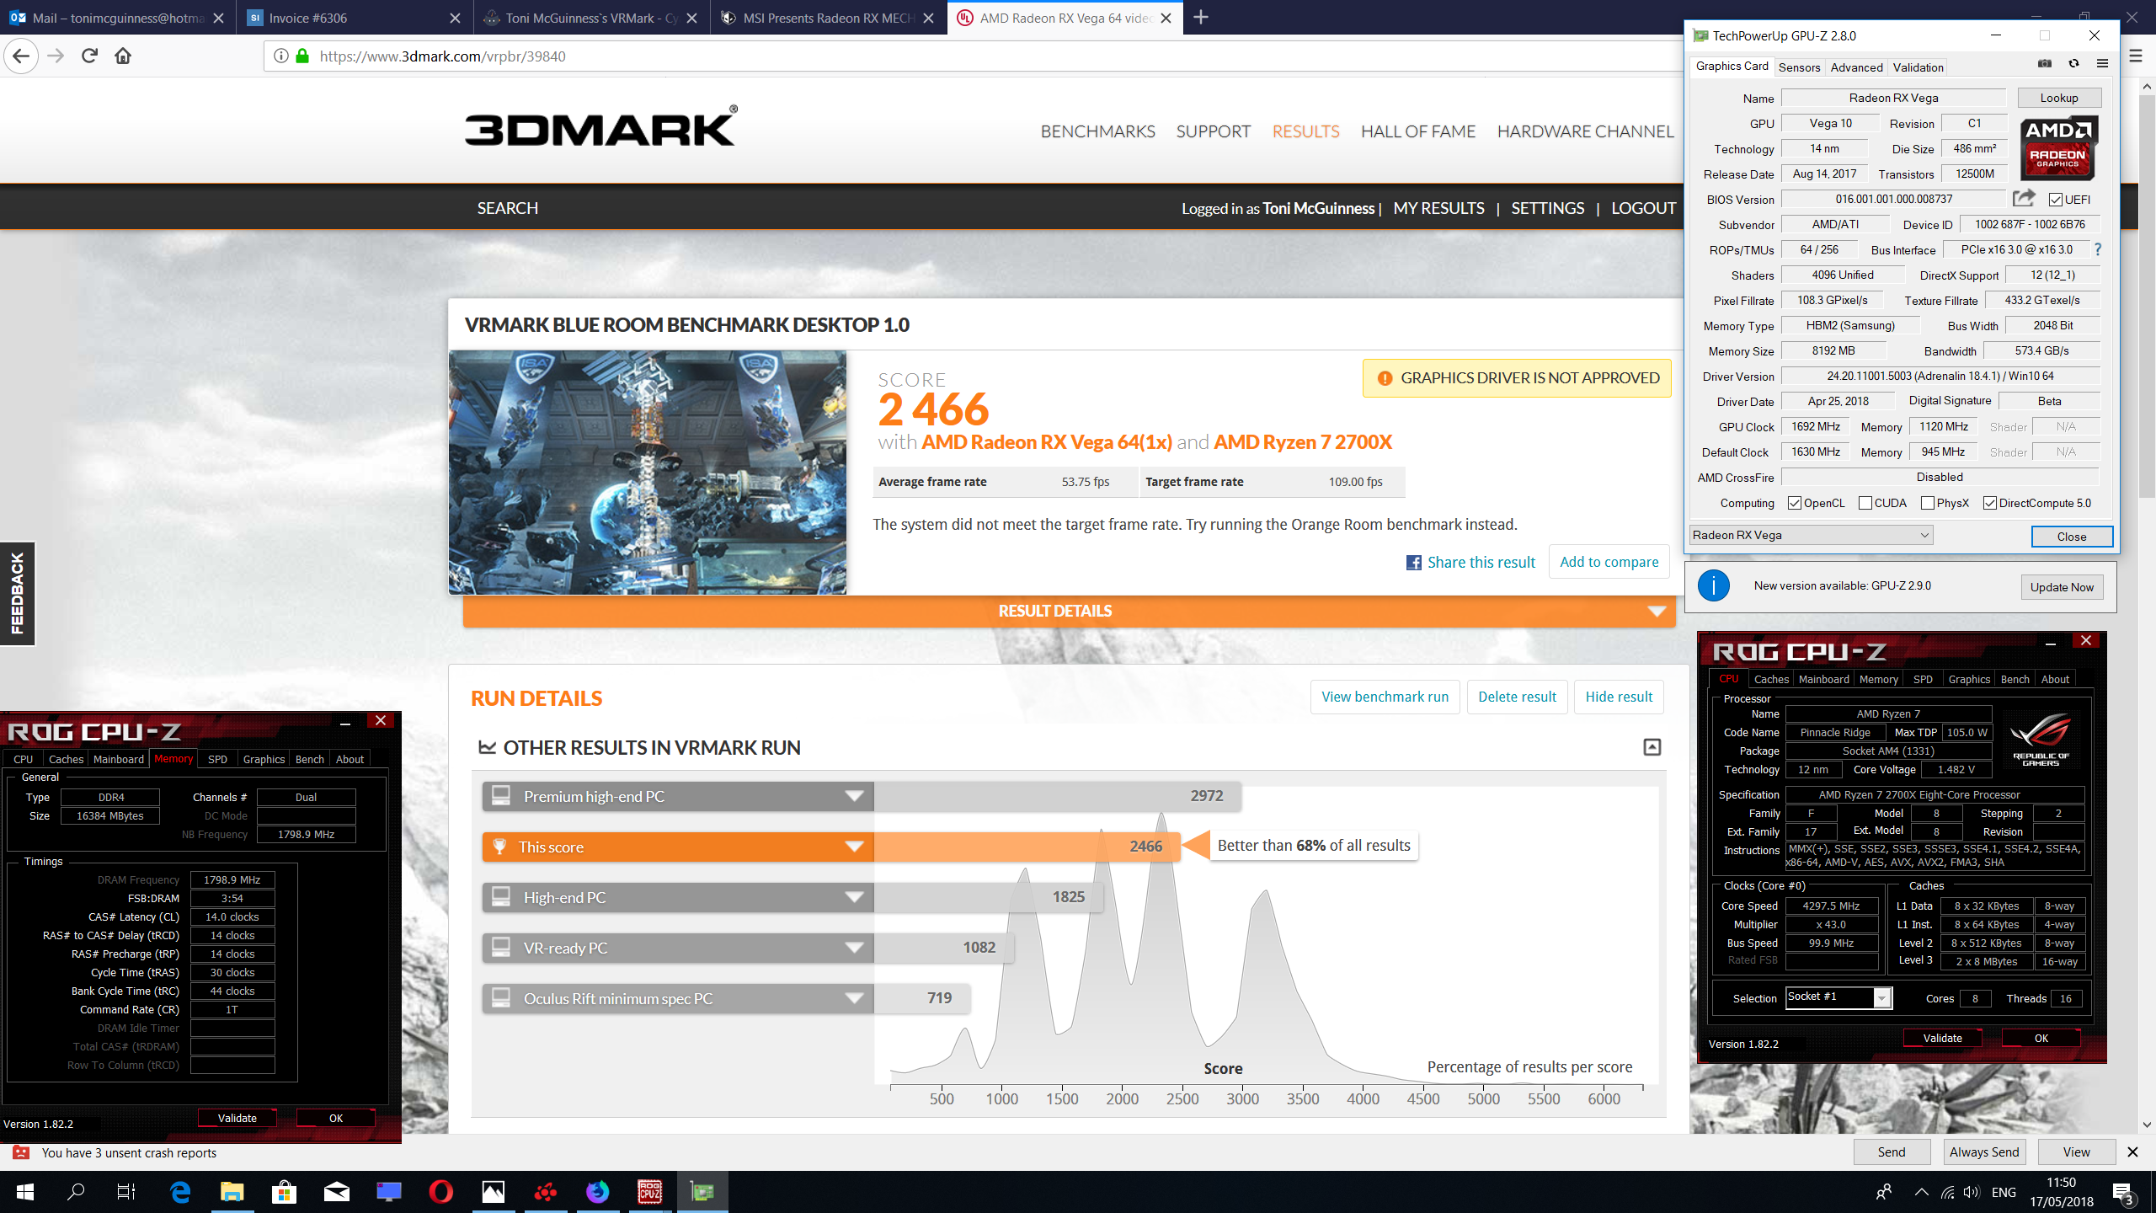This screenshot has height=1213, width=2156.
Task: Click the Bus Interface question mark in GPU-Z
Action: pos(2098,250)
